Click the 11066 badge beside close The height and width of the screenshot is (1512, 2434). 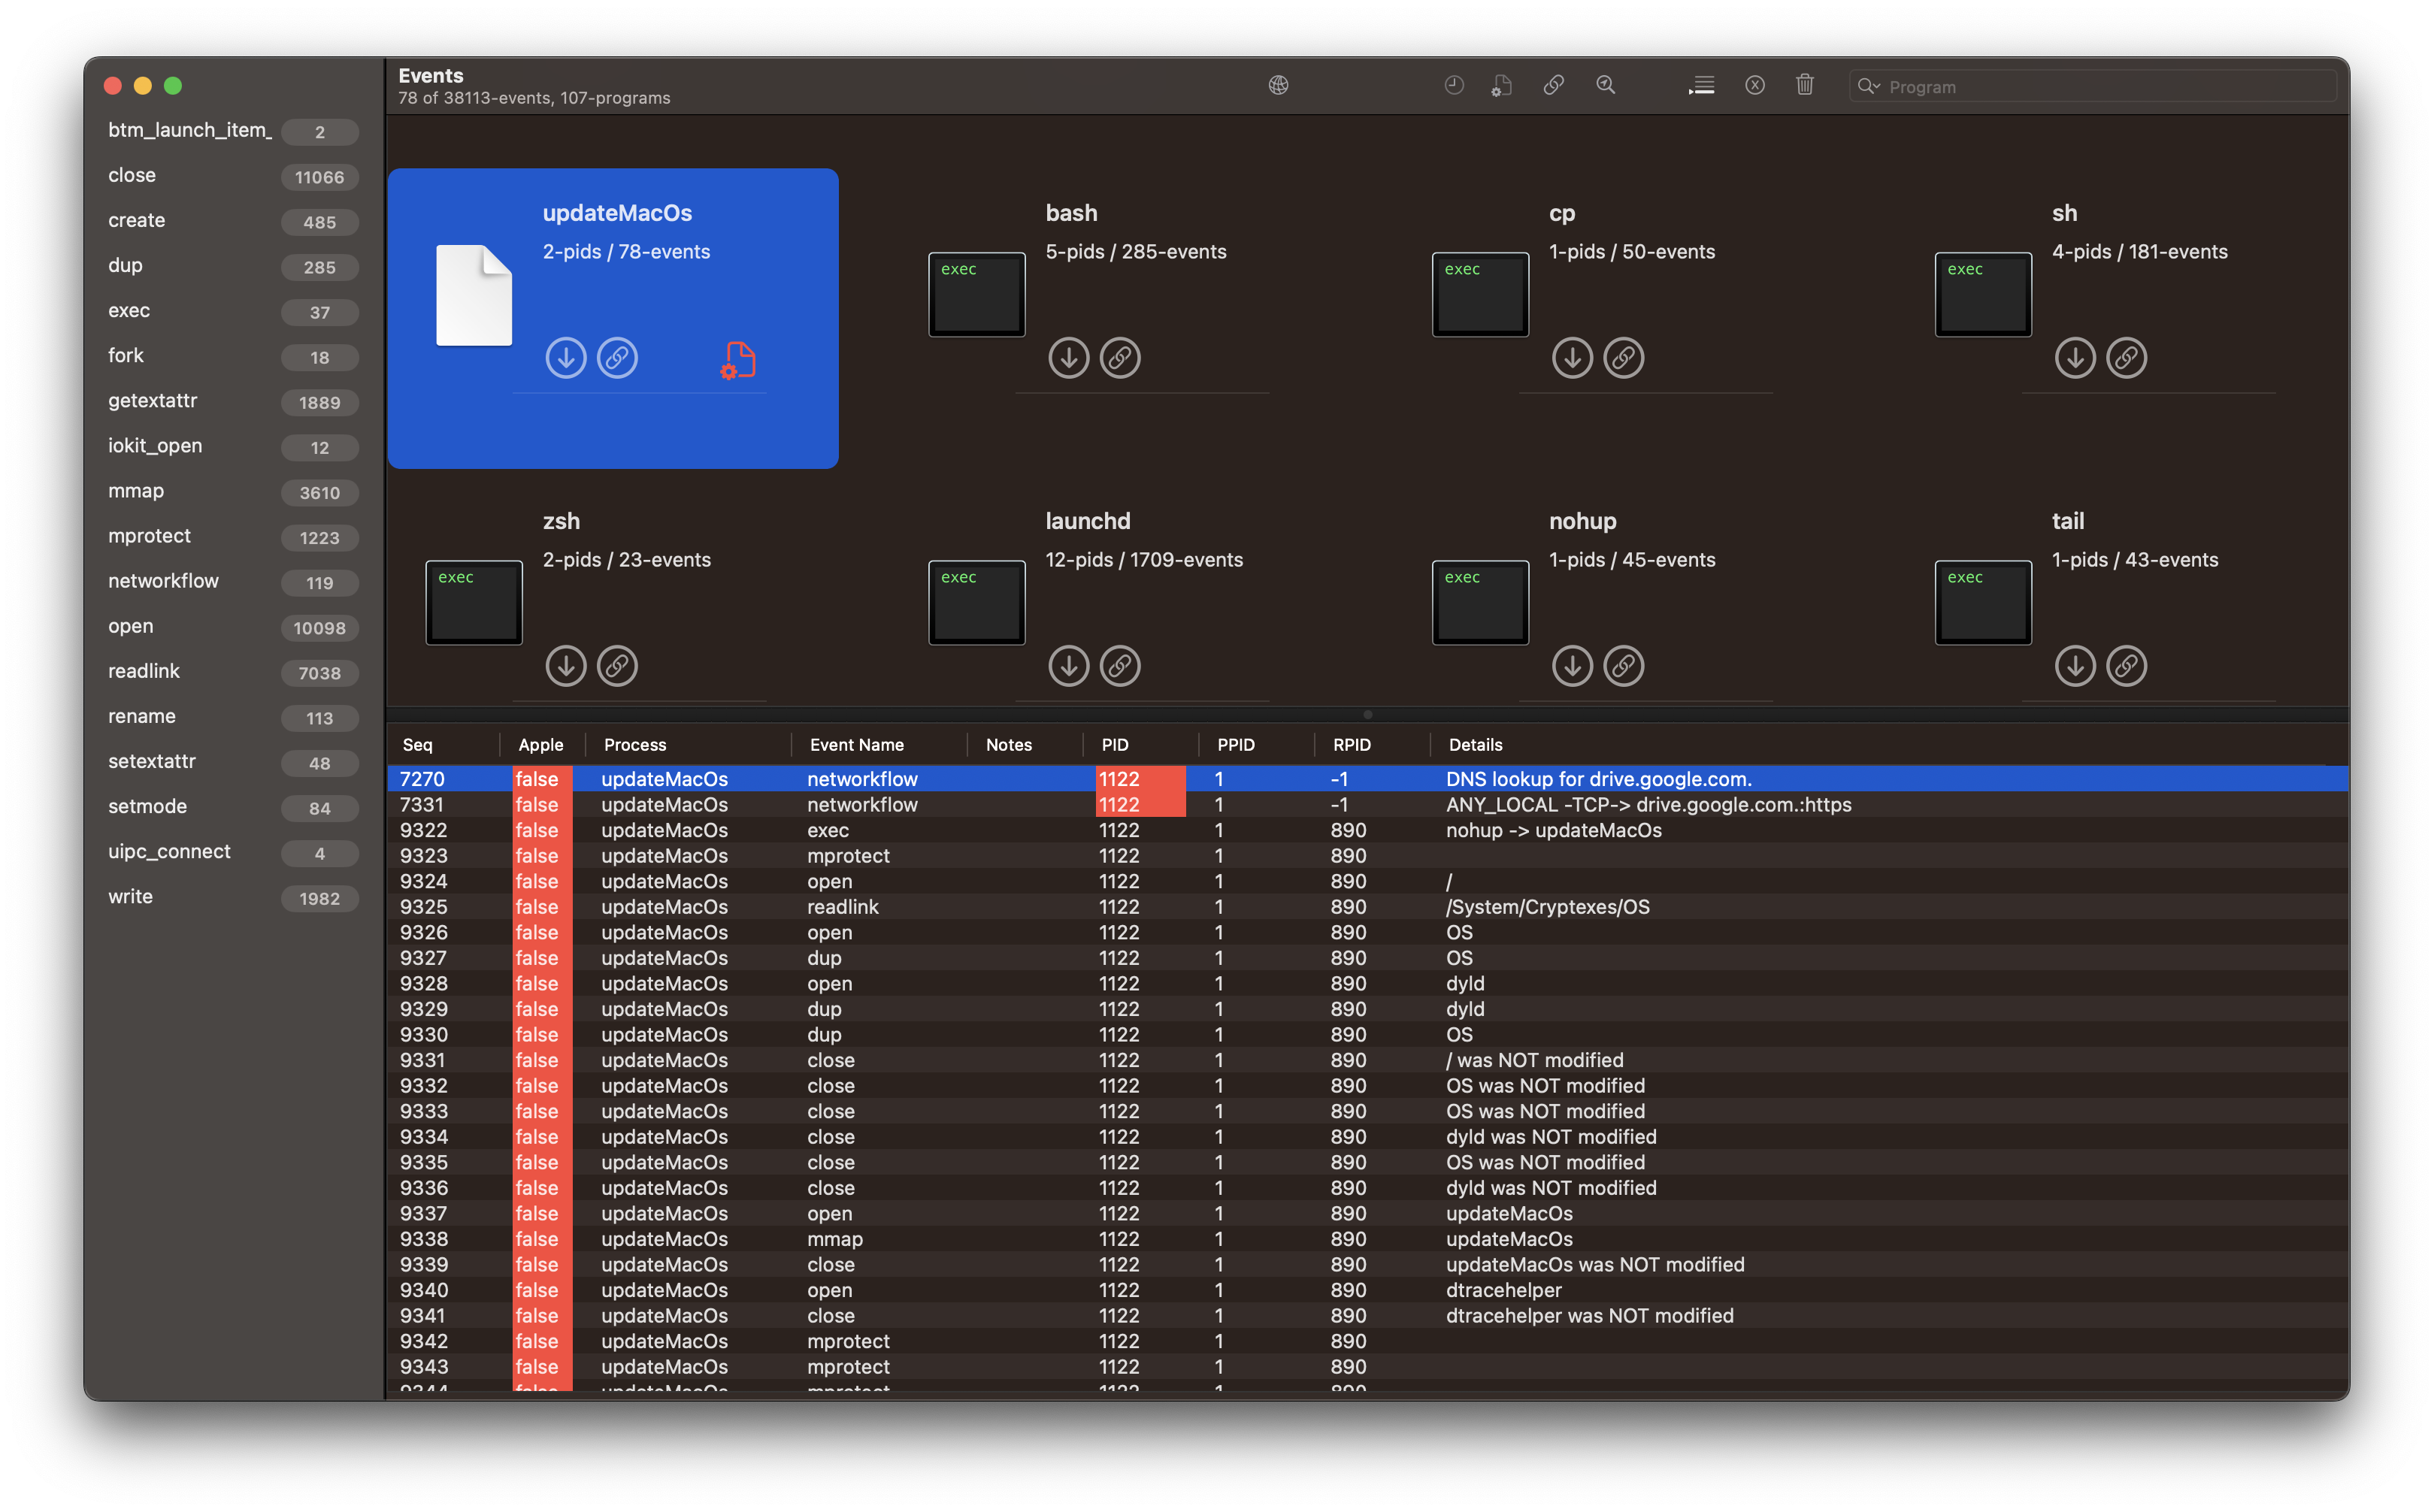pyautogui.click(x=319, y=177)
